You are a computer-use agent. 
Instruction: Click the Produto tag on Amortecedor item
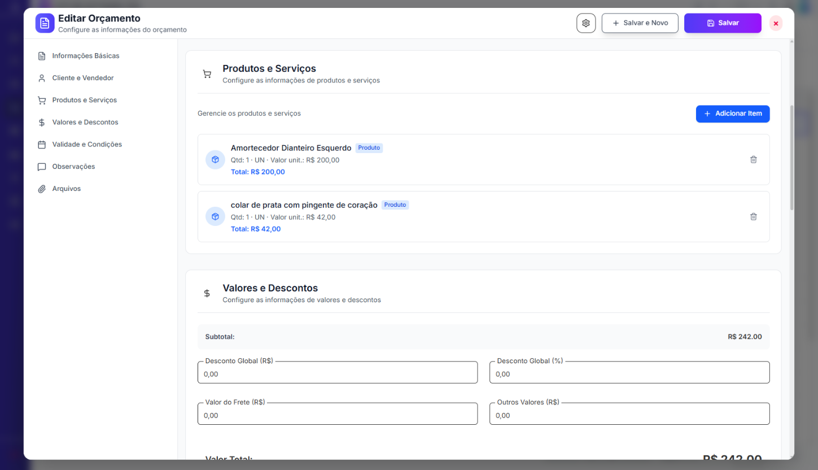click(369, 148)
